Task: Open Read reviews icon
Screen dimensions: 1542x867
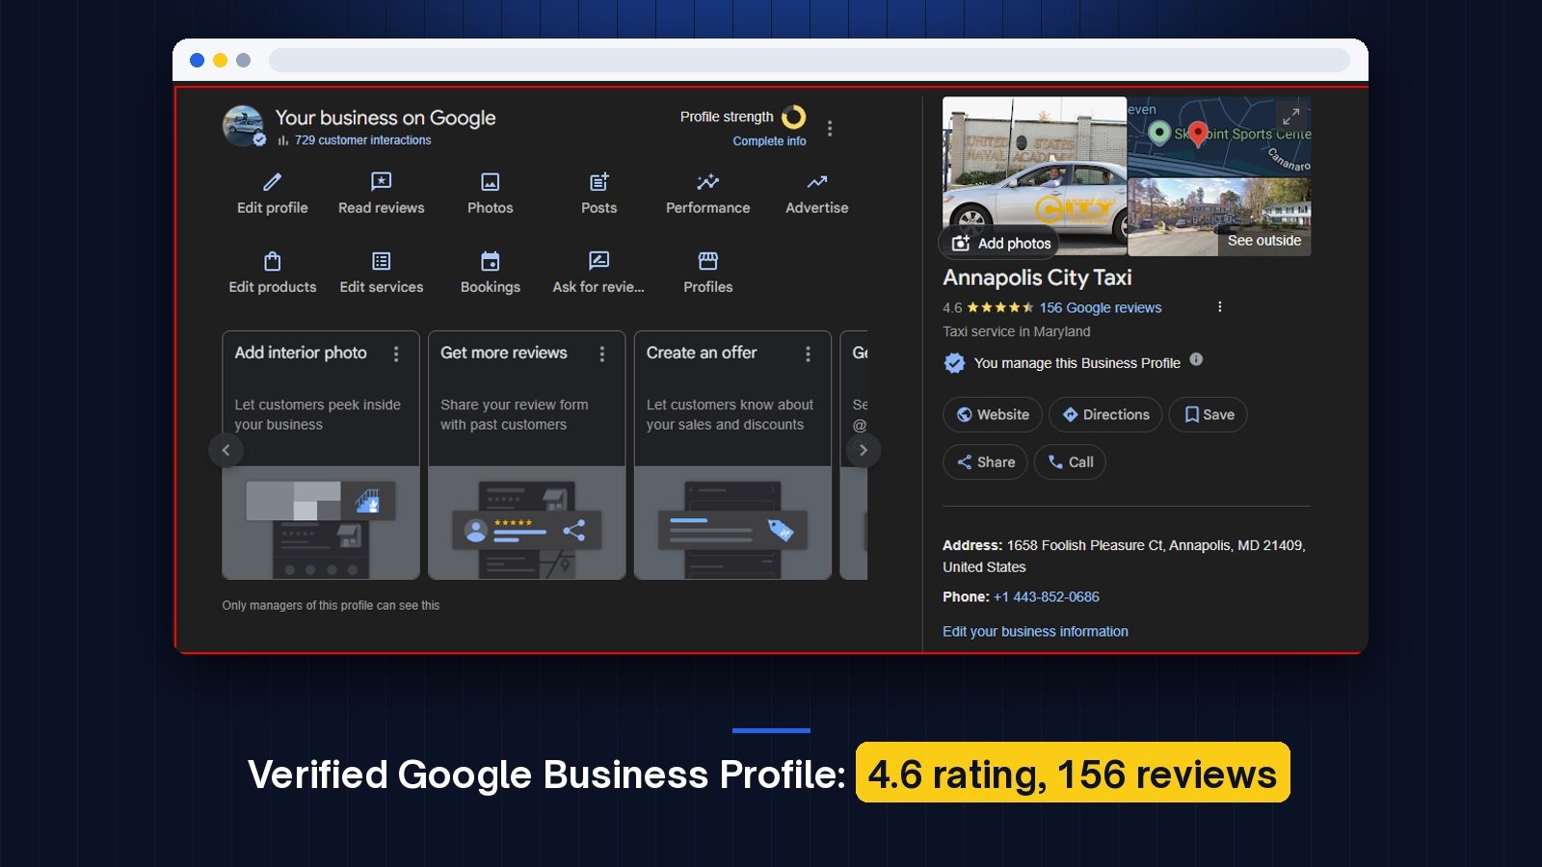Action: tap(382, 181)
